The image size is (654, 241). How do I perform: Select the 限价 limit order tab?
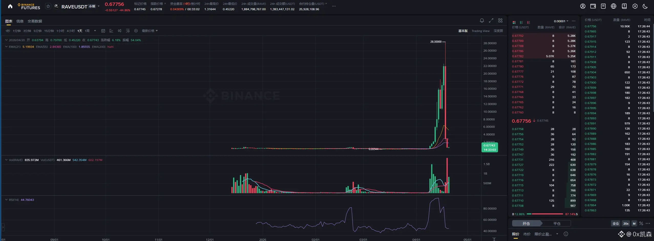tap(516, 234)
